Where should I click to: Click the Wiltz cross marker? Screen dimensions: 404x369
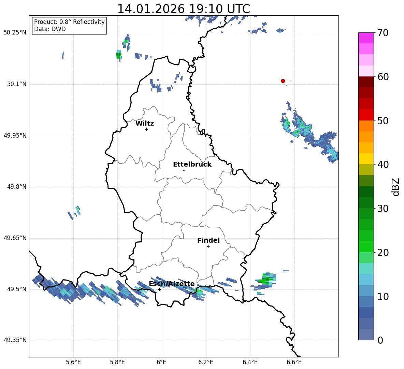click(146, 129)
